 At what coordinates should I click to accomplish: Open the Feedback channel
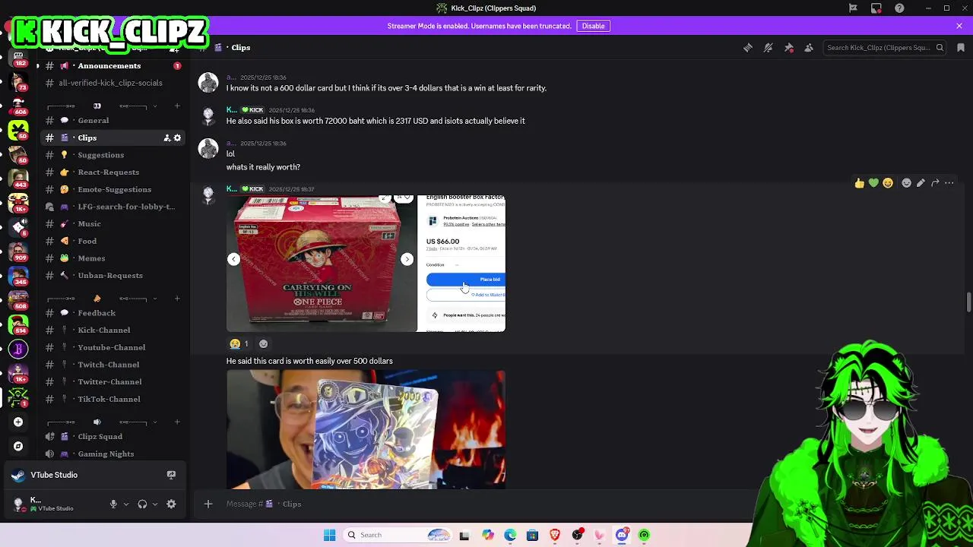click(97, 313)
